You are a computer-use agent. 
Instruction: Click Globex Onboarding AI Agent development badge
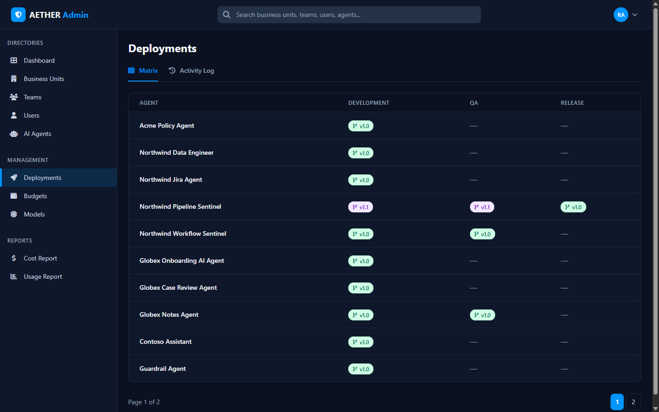(x=361, y=261)
